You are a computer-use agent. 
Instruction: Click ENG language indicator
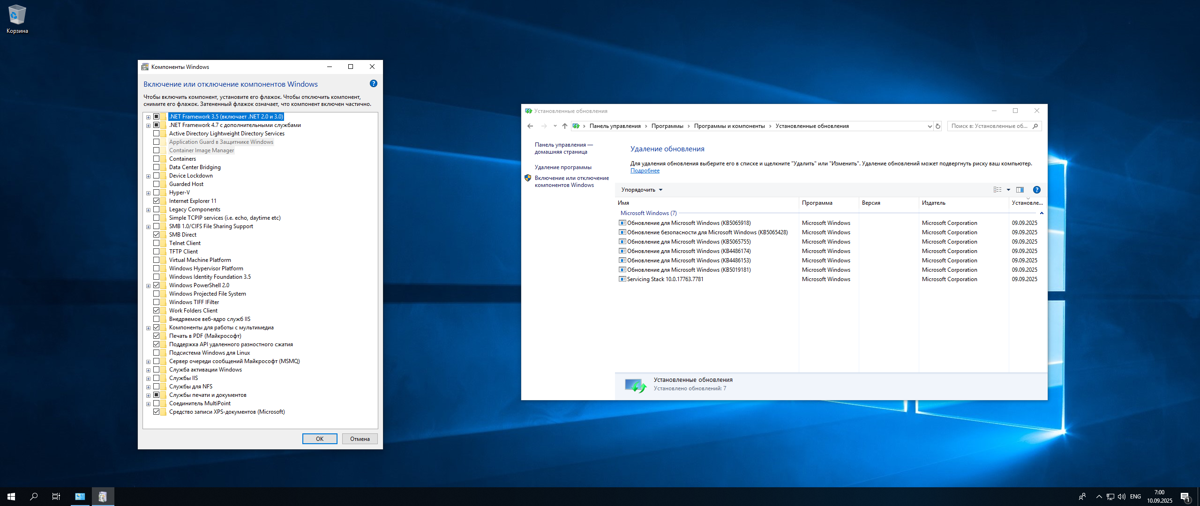coord(1136,497)
